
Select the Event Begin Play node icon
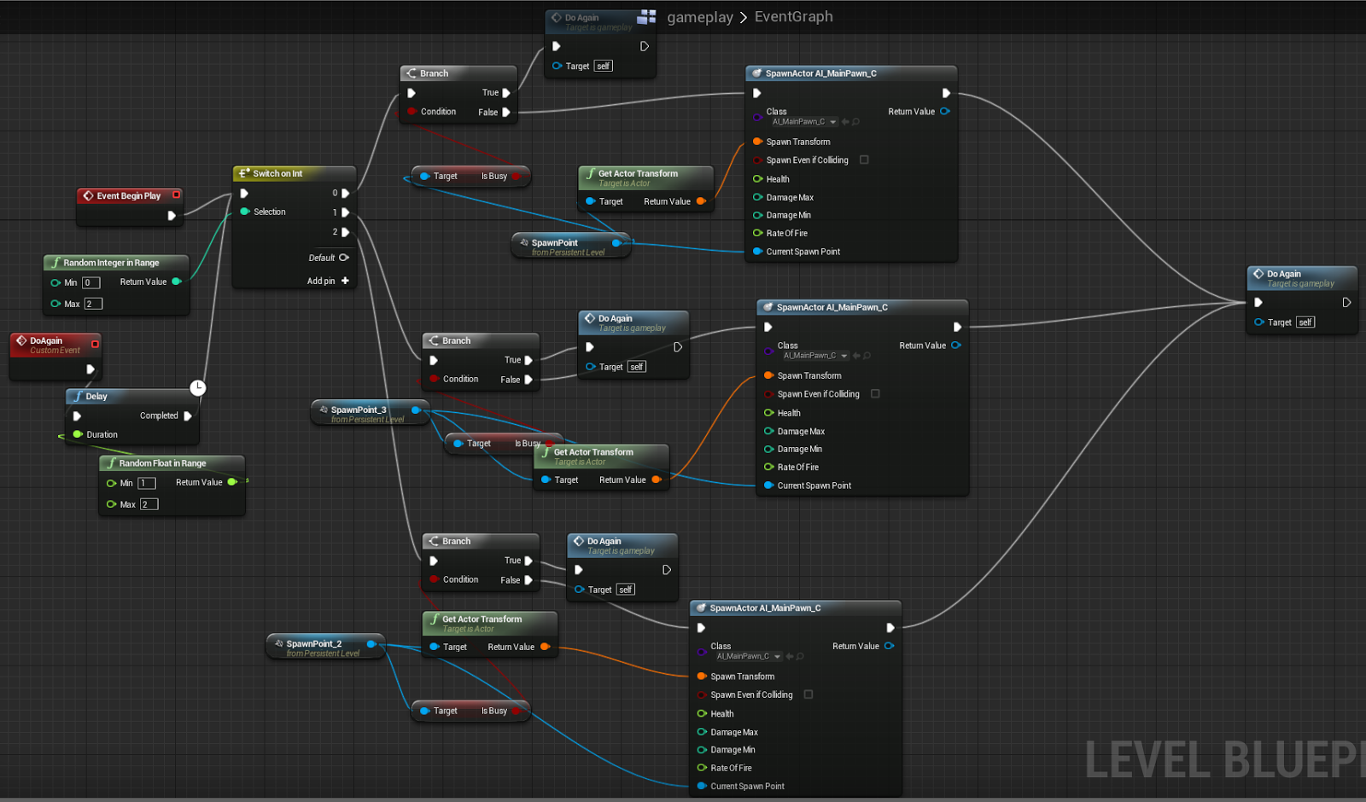[x=88, y=195]
